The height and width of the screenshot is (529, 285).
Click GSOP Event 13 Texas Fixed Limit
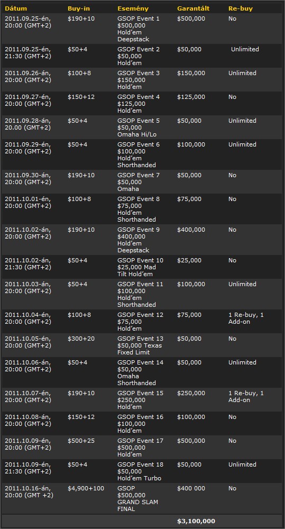click(x=140, y=345)
